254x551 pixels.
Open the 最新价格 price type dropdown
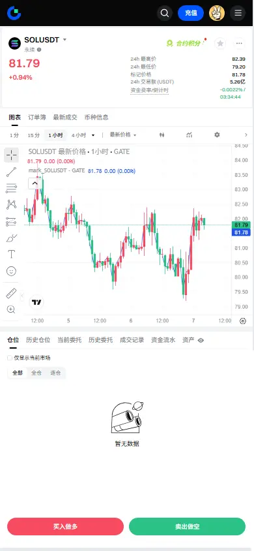coord(123,134)
